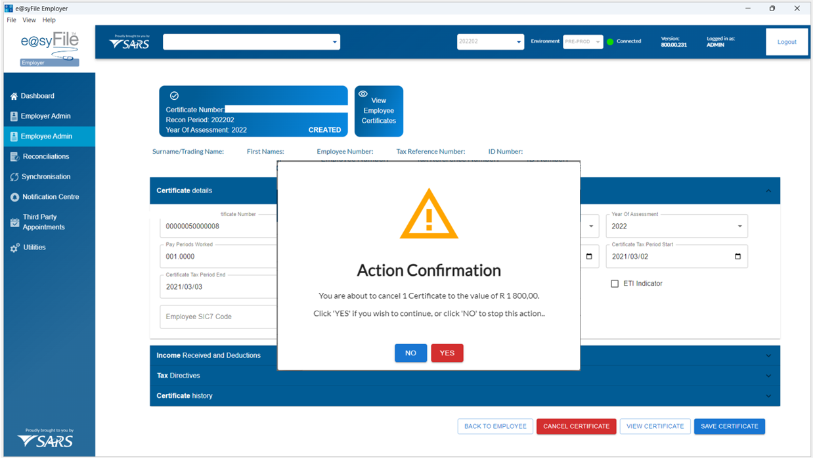Image resolution: width=815 pixels, height=461 pixels.
Task: Confirm cancellation with the YES button
Action: pyautogui.click(x=447, y=353)
